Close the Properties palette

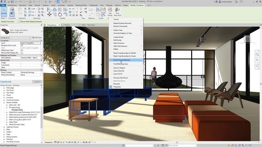pos(41,25)
